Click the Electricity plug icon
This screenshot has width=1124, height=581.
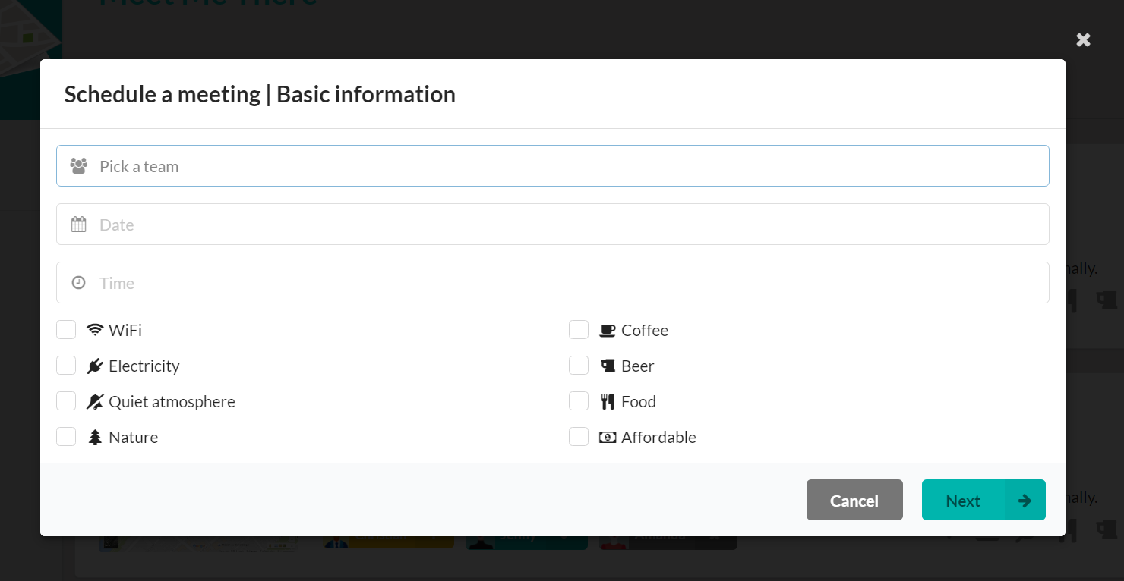pyautogui.click(x=95, y=366)
